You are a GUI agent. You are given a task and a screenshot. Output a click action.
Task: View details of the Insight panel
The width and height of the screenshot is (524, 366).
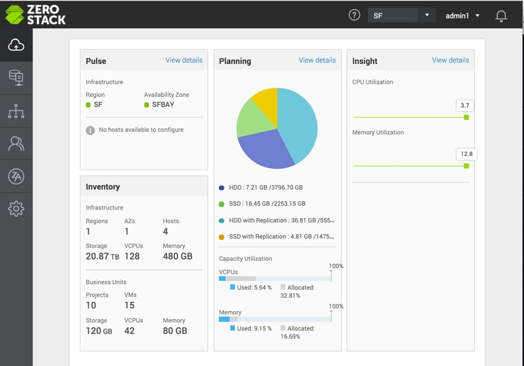click(x=451, y=60)
